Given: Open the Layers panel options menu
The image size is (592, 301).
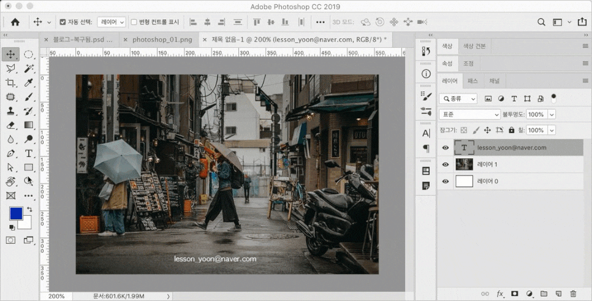Looking at the screenshot, I should [585, 80].
